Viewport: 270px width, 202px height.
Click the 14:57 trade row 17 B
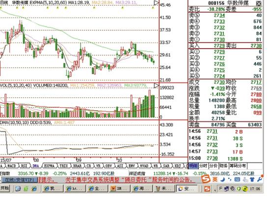tap(216, 151)
